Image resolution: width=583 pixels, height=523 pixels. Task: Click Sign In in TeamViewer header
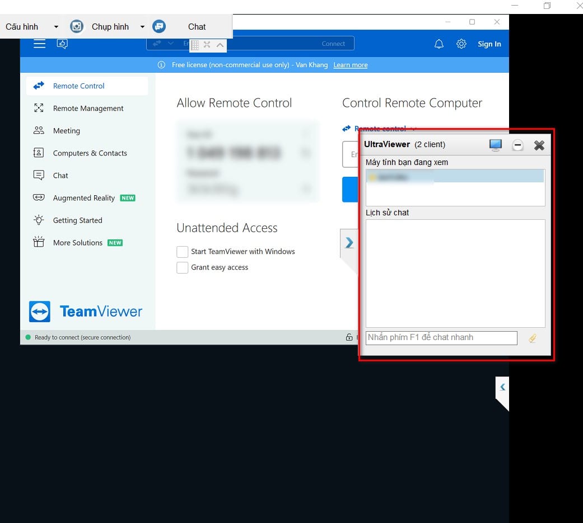tap(489, 44)
